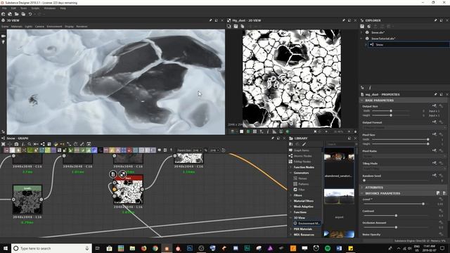Open the Lights menu in 3D View
The image size is (450, 253).
(x=29, y=27)
